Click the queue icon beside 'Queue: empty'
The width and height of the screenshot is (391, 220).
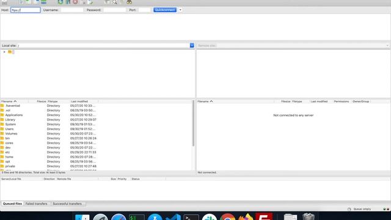[349, 209]
